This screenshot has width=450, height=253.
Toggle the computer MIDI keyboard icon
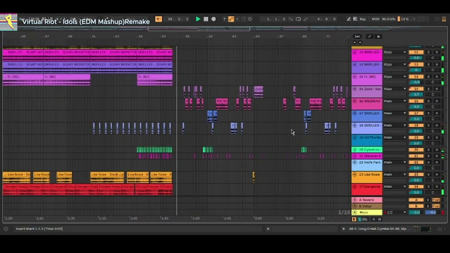pos(355,19)
